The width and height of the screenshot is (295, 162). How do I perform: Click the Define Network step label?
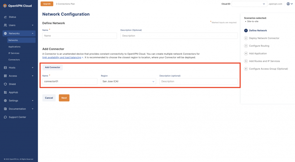[258, 31]
